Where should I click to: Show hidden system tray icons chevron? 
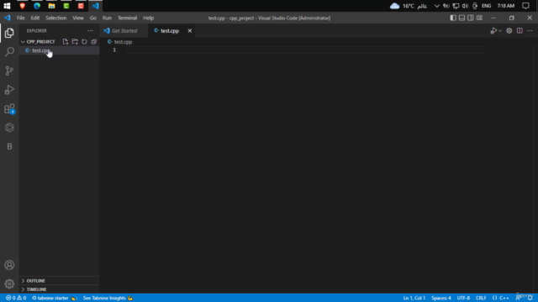point(437,6)
